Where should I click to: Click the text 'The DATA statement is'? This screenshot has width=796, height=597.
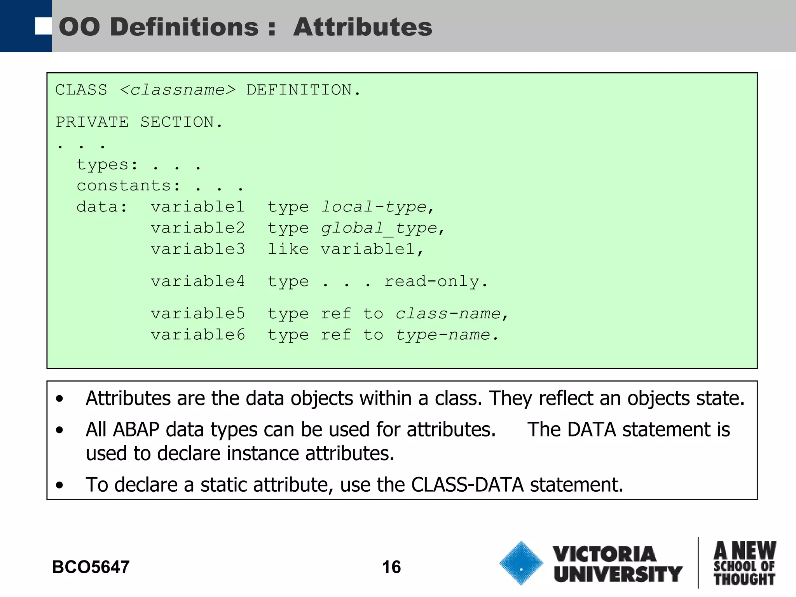click(x=628, y=430)
